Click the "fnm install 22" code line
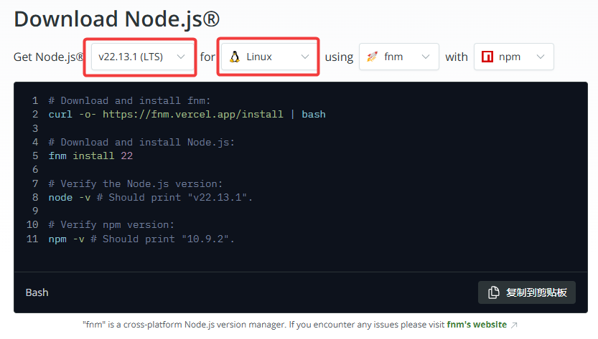This screenshot has width=598, height=339. pyautogui.click(x=90, y=156)
